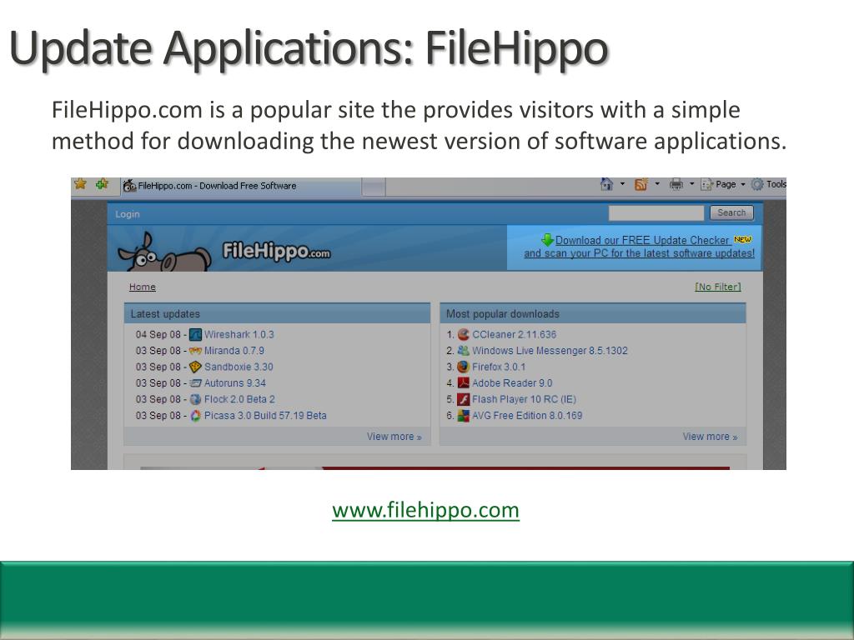The image size is (854, 640).
Task: Click the 'Latest updates' panel header
Action: point(277,313)
